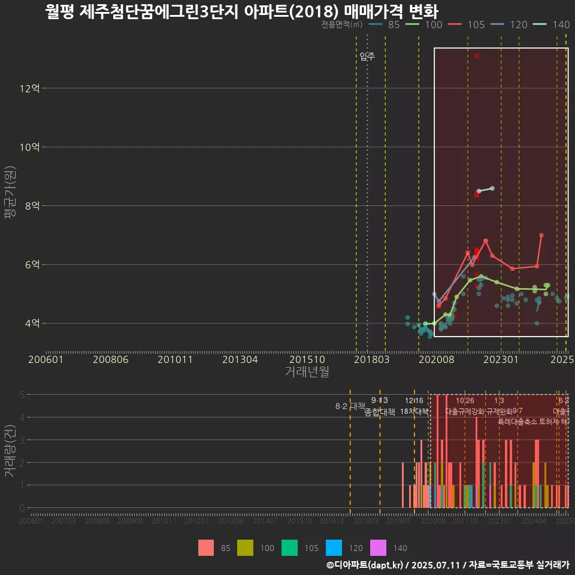Click the 디아파트(dapt.kr) source credit text

(x=365, y=565)
